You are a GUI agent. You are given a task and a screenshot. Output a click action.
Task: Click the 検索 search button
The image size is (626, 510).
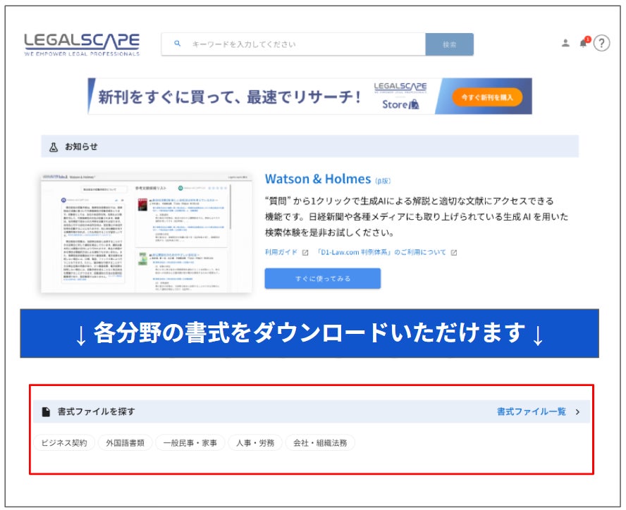point(450,44)
